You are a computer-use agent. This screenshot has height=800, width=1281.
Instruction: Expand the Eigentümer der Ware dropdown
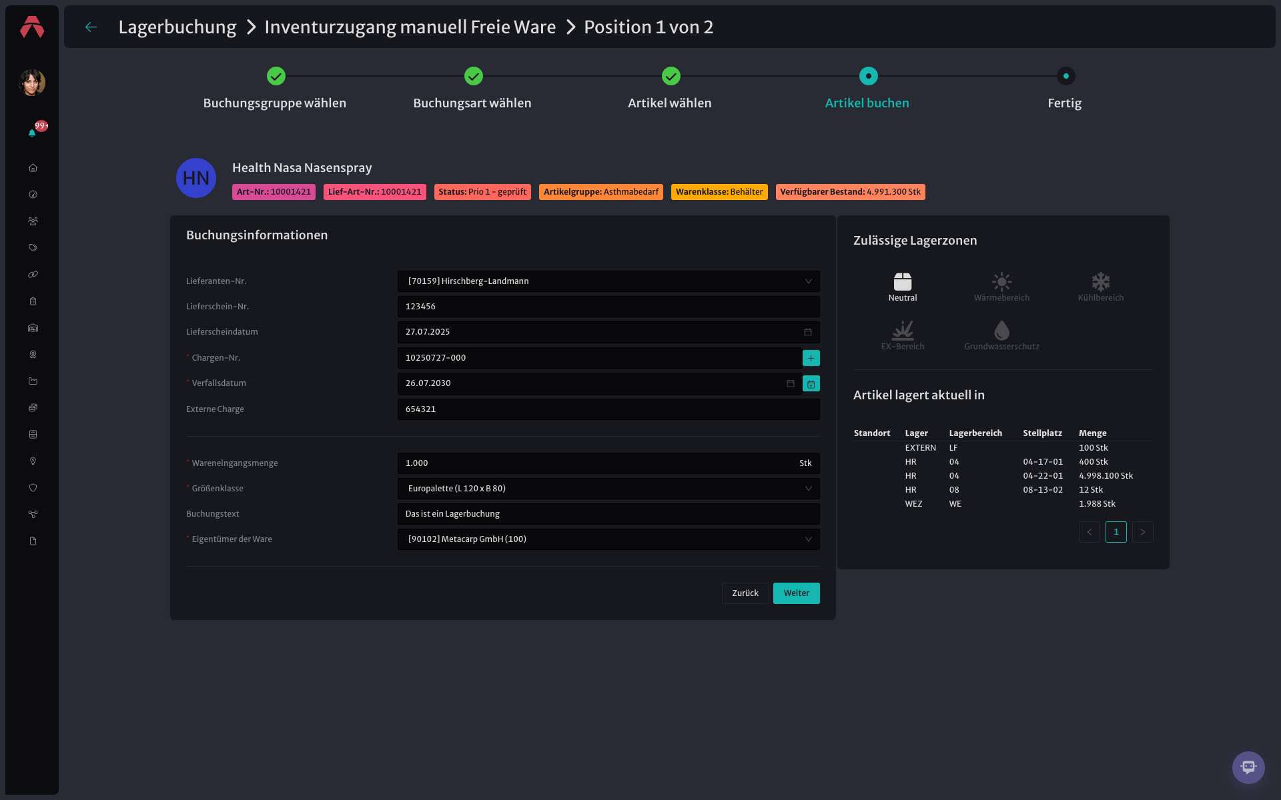click(x=608, y=539)
